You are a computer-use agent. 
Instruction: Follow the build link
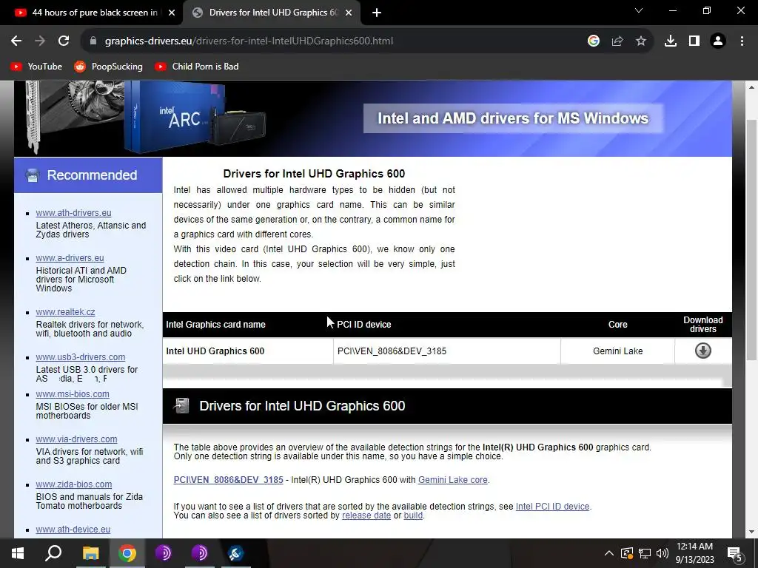[413, 515]
